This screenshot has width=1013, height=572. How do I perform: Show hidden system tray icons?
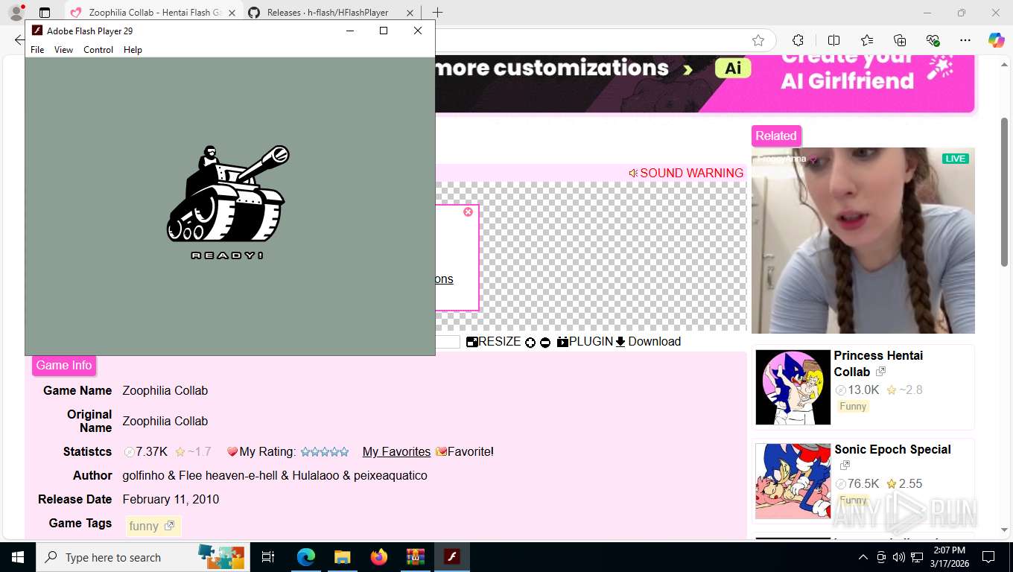[x=863, y=557]
